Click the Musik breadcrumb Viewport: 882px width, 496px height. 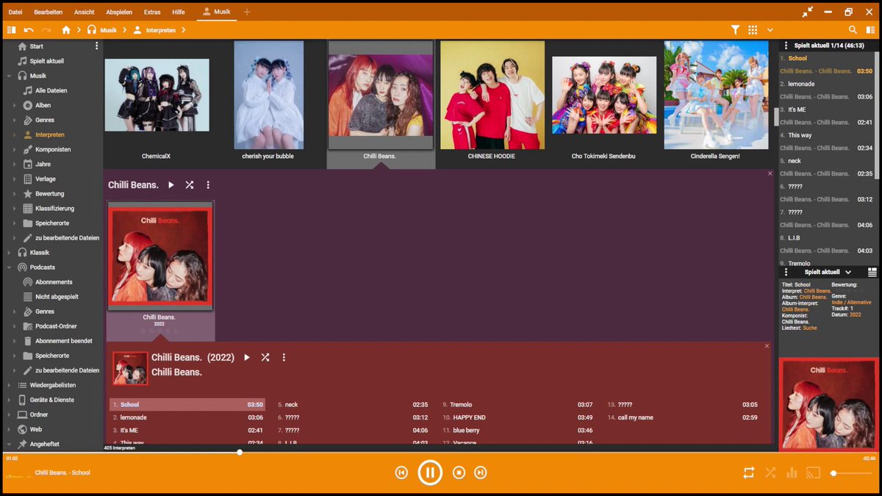(109, 30)
